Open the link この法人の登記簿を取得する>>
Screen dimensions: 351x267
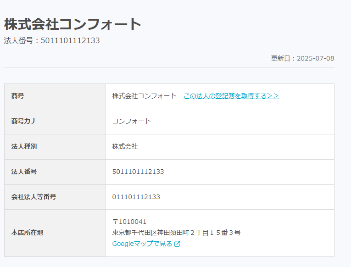coord(231,96)
